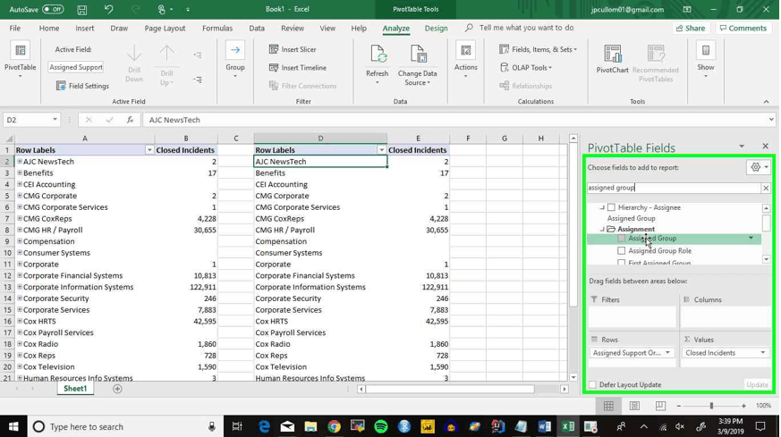Switch to the Formulas tab
Screen dimensions: 781x437
(x=217, y=28)
